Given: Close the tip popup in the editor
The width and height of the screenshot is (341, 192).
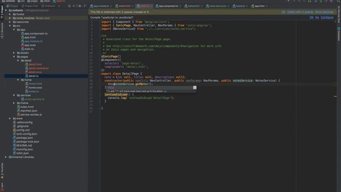Looking at the screenshot, I should pyautogui.click(x=194, y=87).
